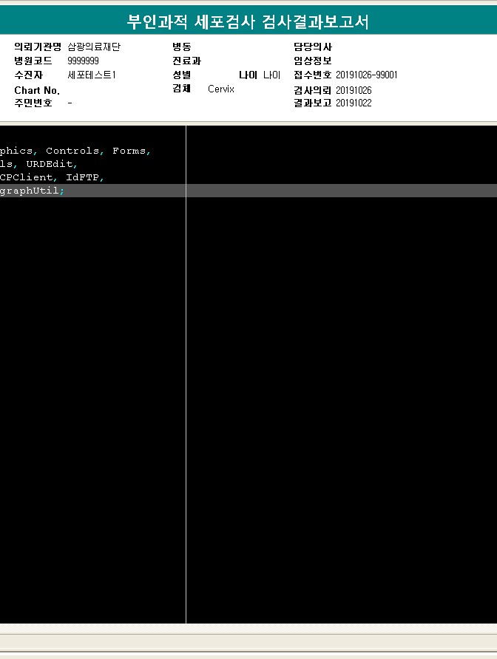Click the word Forms in the code
This screenshot has height=659, width=497.
129,151
